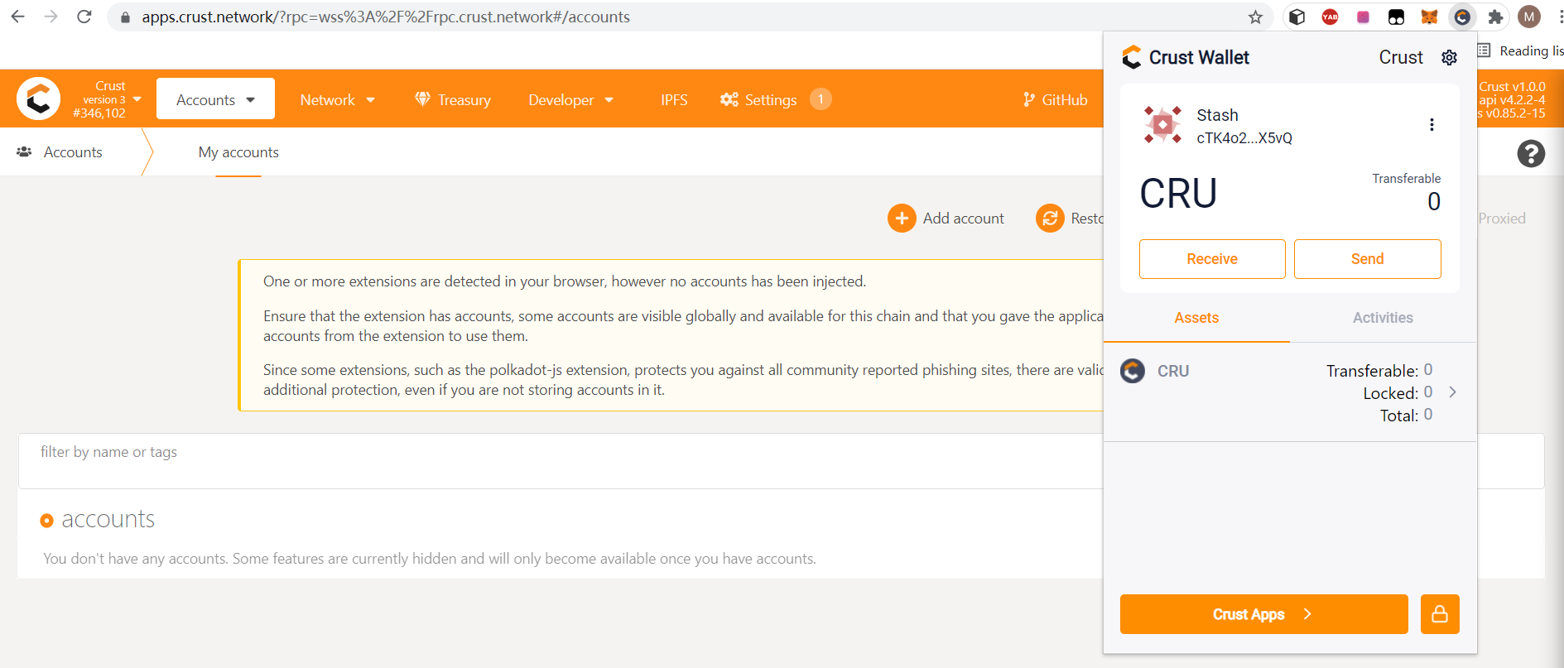The height and width of the screenshot is (668, 1564).
Task: Click the CRU token heading in wallet
Action: [1178, 194]
